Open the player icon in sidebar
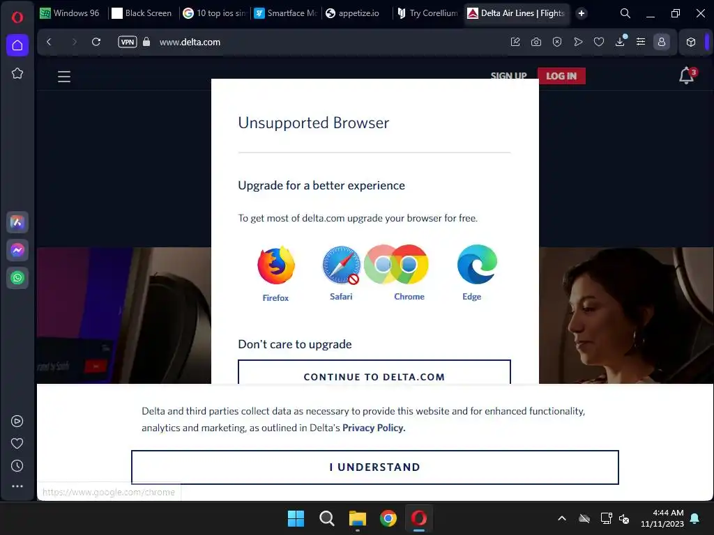The image size is (714, 535). [17, 421]
